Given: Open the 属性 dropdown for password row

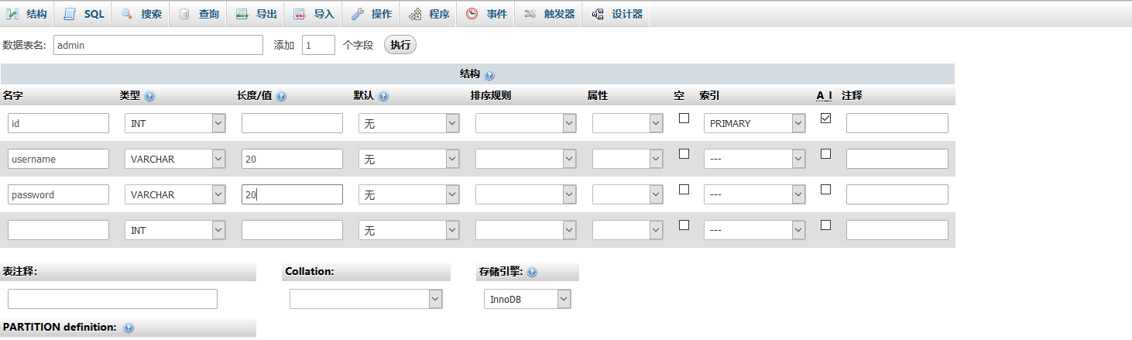Looking at the screenshot, I should pyautogui.click(x=628, y=194).
